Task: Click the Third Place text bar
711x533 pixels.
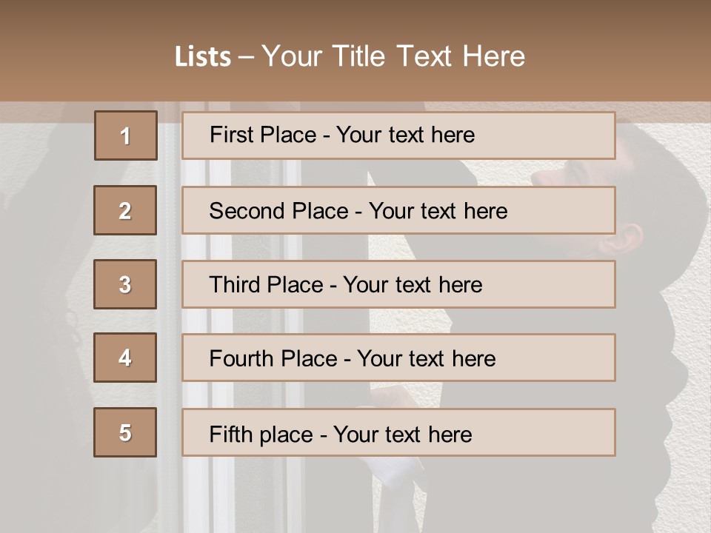Action: [x=398, y=284]
